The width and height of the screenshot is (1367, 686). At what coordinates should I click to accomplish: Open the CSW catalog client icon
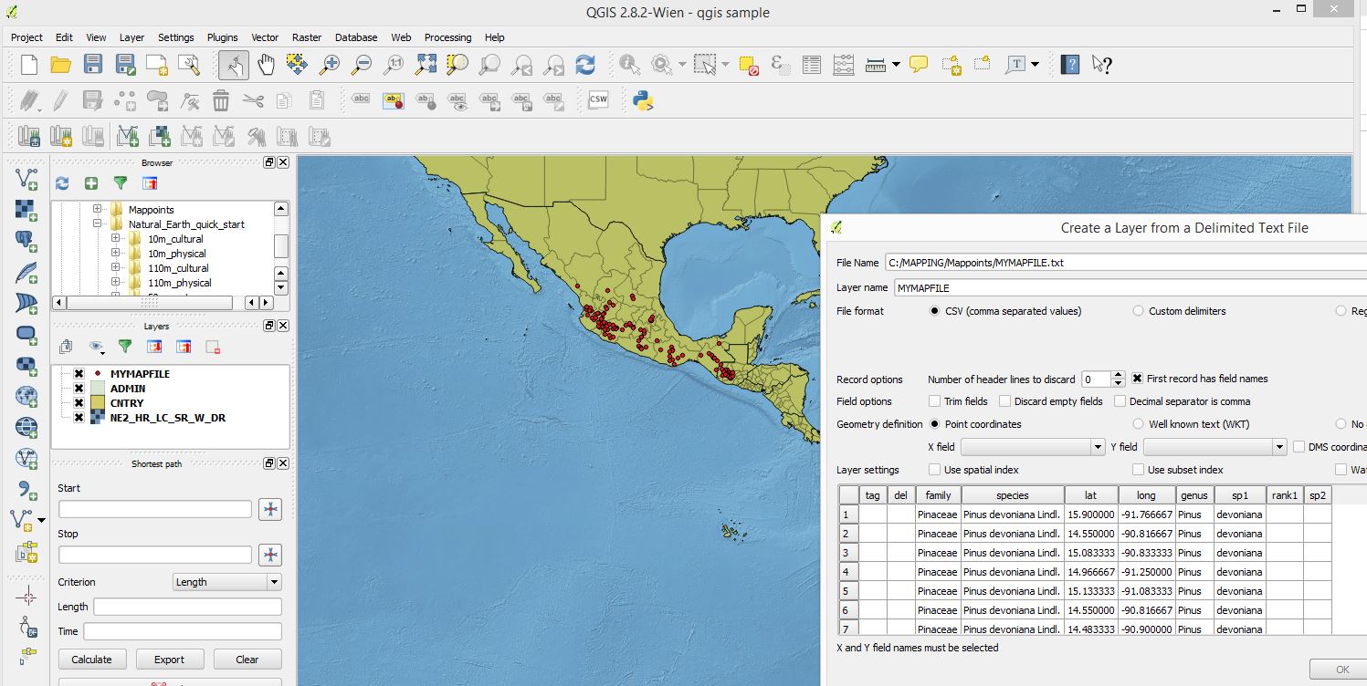pyautogui.click(x=598, y=99)
